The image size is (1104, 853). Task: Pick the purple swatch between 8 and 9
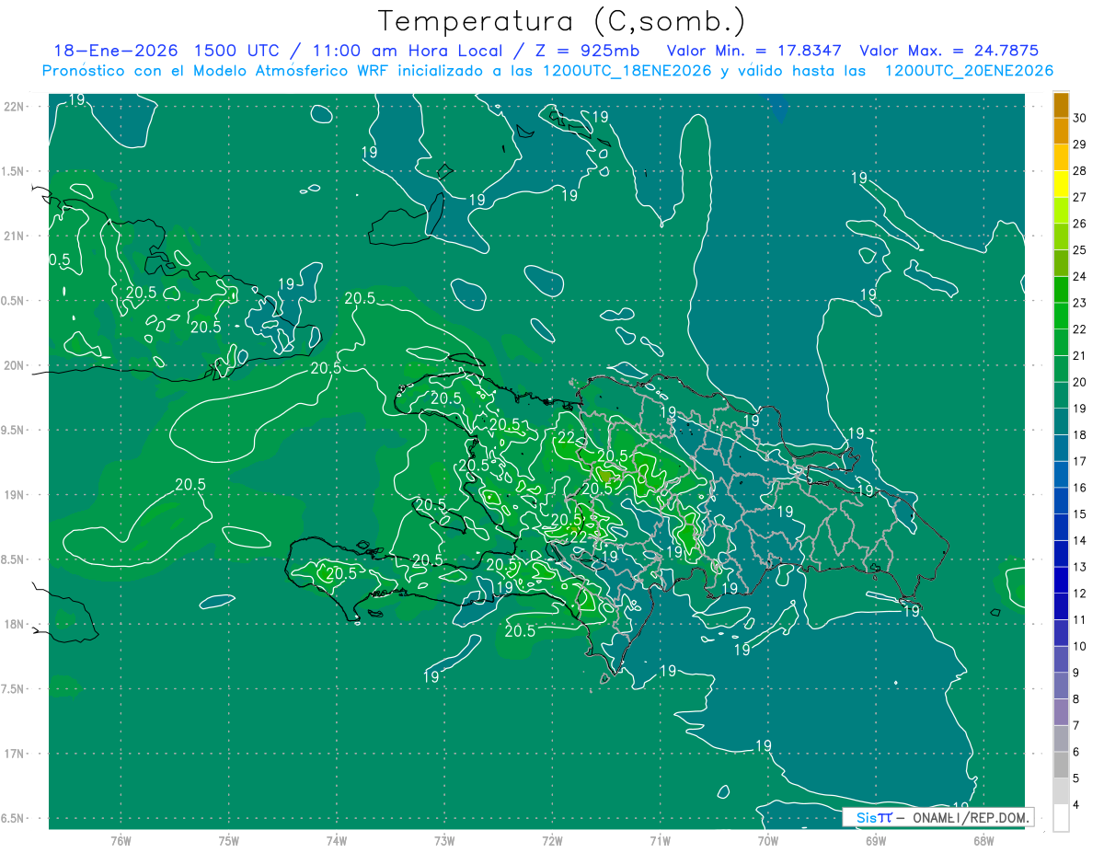click(1062, 686)
